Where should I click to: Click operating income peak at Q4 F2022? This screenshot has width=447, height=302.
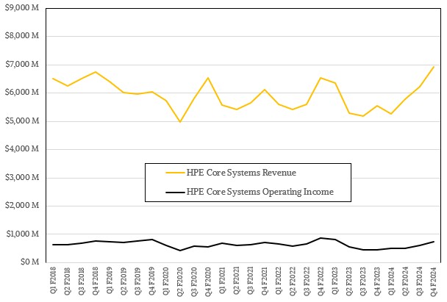[x=321, y=238]
